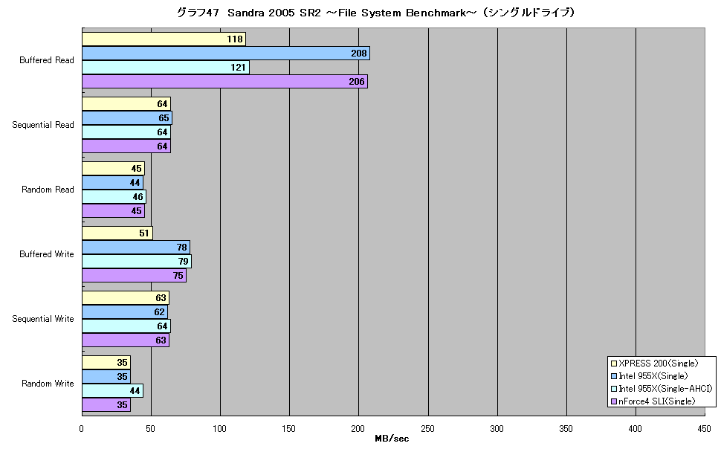Click the MB/sec axis title

[392, 439]
